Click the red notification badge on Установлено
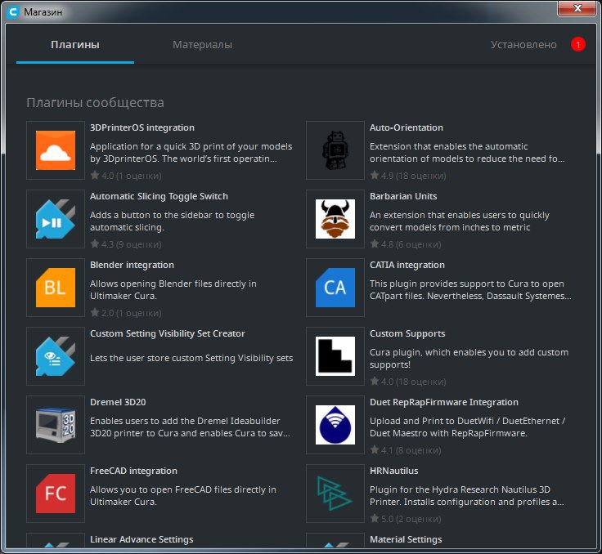Viewport: 602px width, 554px height. [x=577, y=44]
